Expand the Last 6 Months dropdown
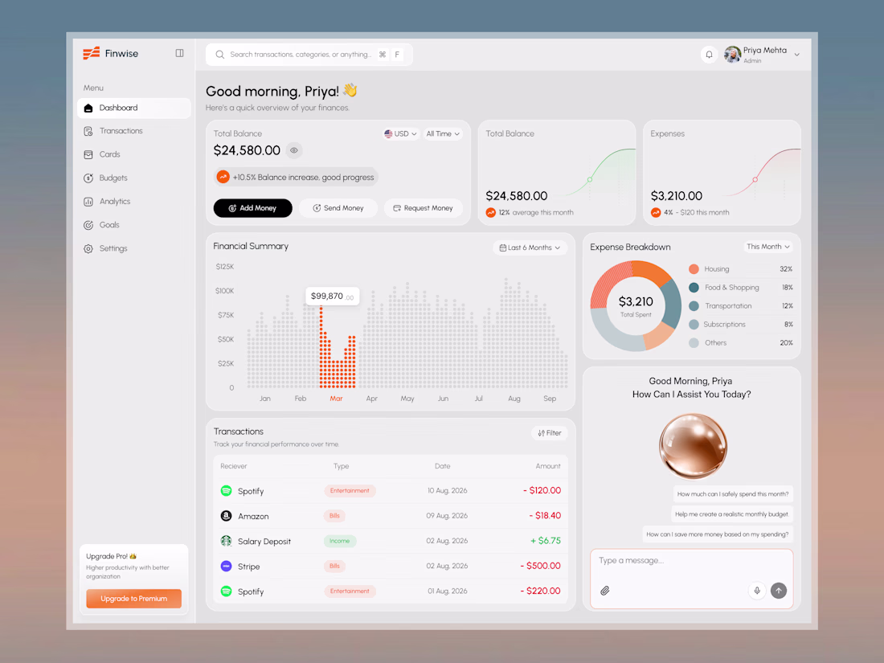 (x=530, y=248)
